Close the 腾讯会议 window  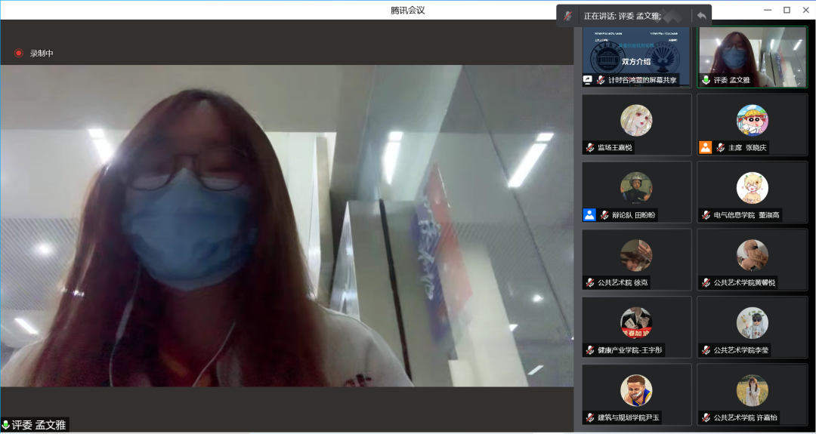805,10
